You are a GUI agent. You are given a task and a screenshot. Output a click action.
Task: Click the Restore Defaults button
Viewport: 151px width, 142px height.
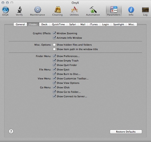pyautogui.click(x=126, y=132)
